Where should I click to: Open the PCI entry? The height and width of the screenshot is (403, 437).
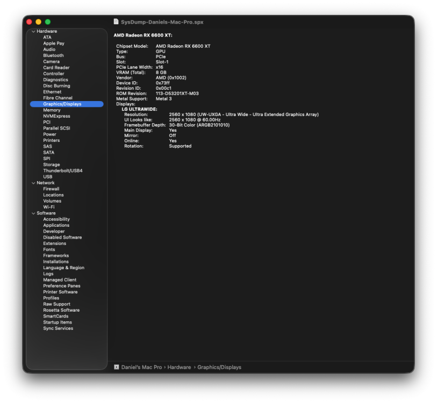pos(47,122)
